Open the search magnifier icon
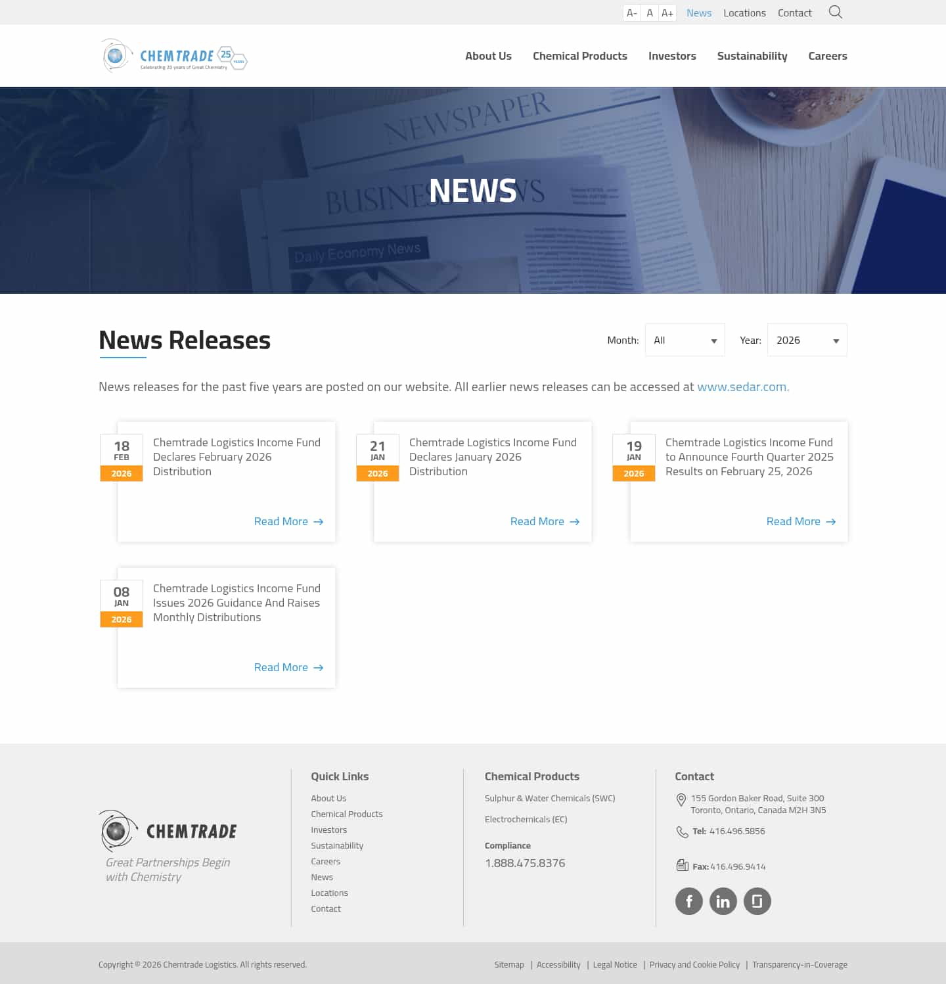The image size is (946, 984). (x=835, y=12)
